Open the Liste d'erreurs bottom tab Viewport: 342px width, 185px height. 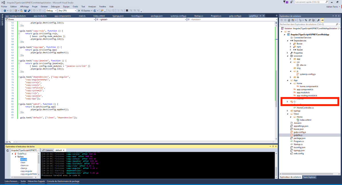coord(12,181)
